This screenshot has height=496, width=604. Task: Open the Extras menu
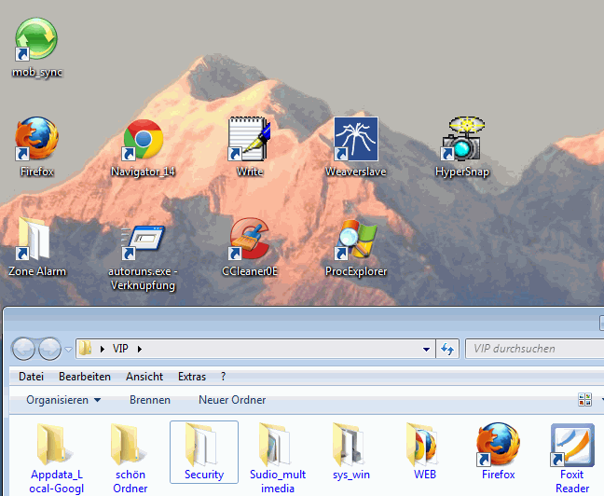(x=192, y=377)
